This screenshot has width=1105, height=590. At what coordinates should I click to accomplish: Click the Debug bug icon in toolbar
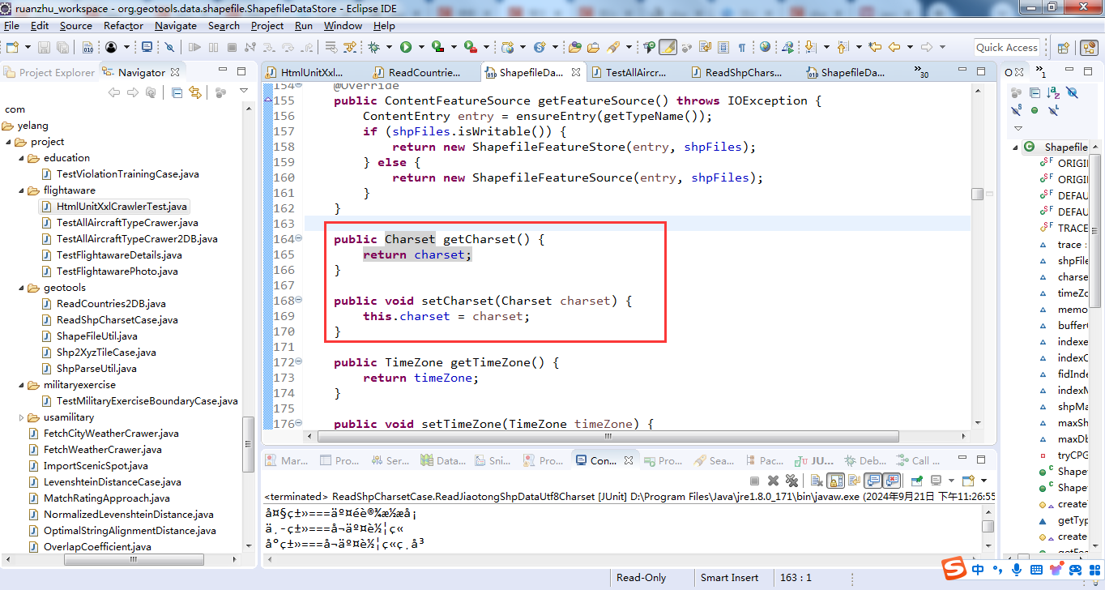pyautogui.click(x=373, y=47)
